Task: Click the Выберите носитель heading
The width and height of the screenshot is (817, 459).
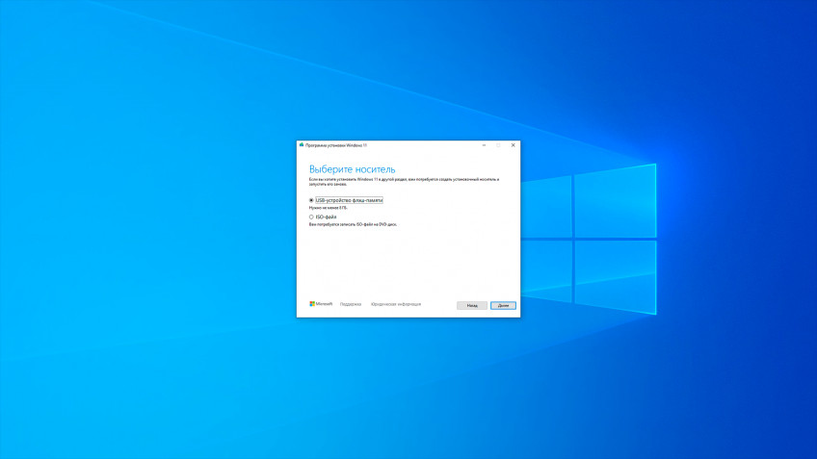Action: click(x=353, y=169)
